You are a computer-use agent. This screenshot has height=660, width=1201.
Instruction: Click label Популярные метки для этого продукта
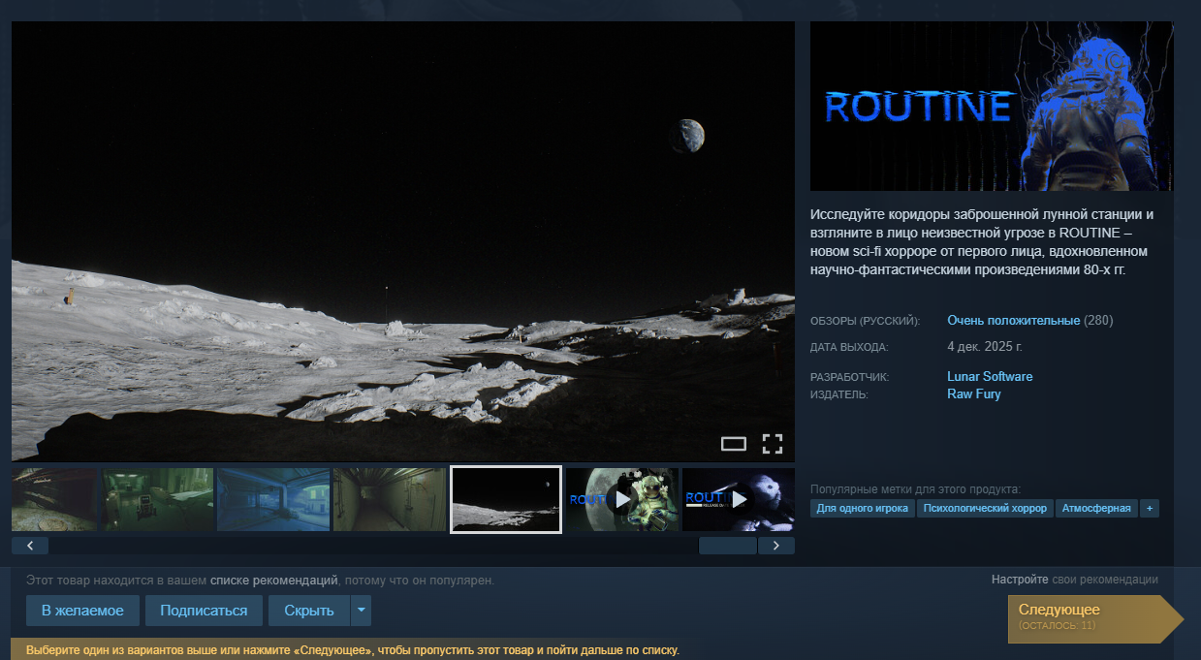(915, 488)
